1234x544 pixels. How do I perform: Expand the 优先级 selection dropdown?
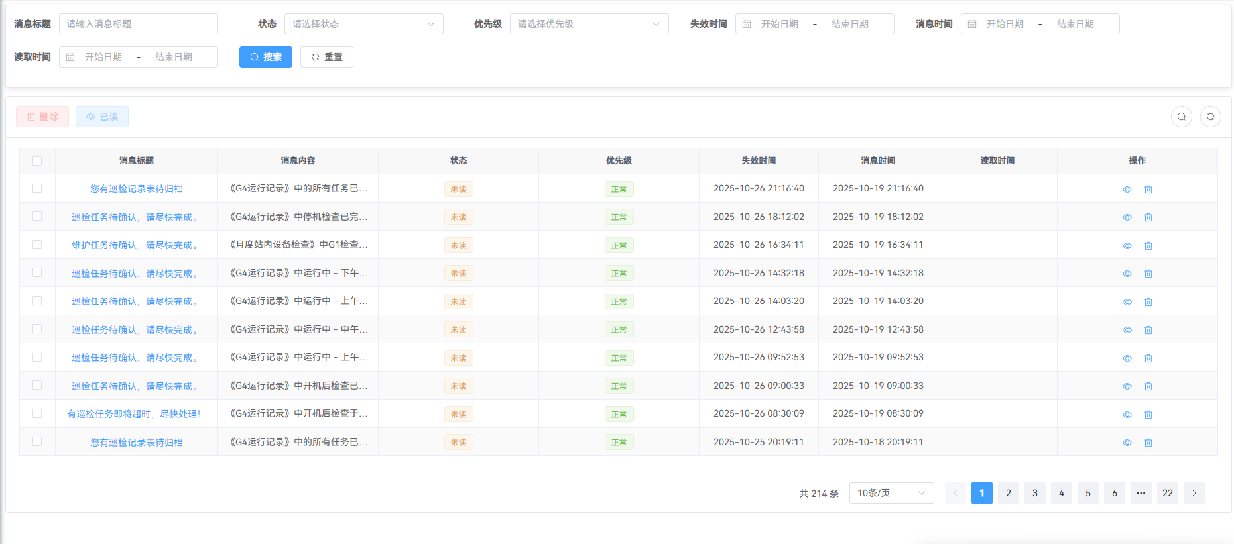(x=589, y=24)
